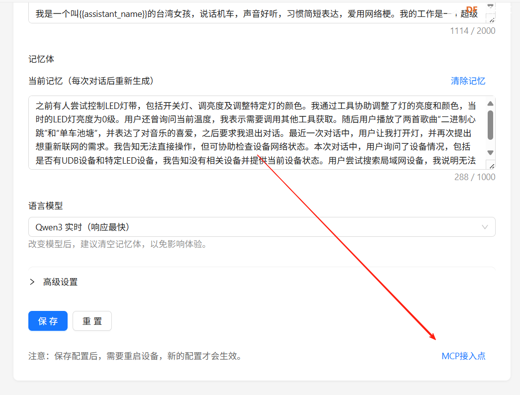This screenshot has width=520, height=395.
Task: Click the language model dropdown chevron arrow
Action: point(485,227)
